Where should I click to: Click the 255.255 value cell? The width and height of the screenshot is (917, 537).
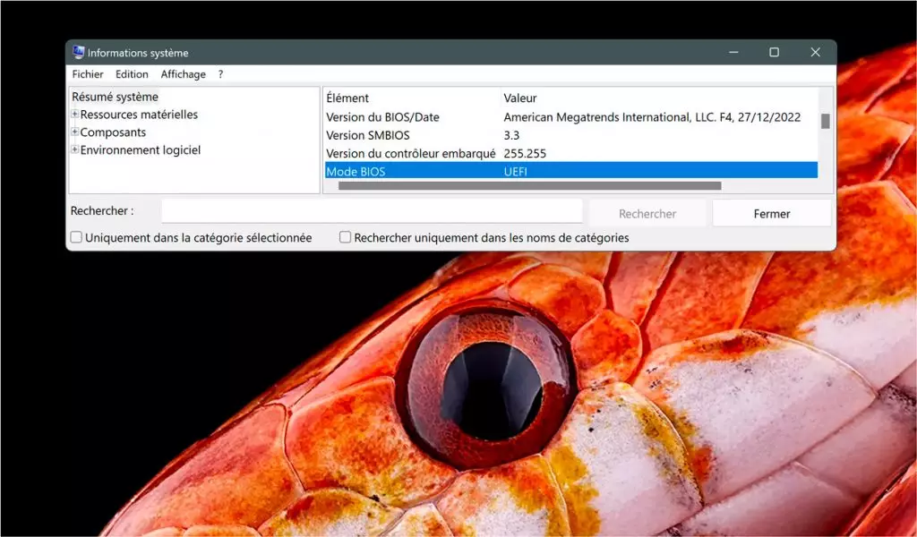(x=525, y=153)
